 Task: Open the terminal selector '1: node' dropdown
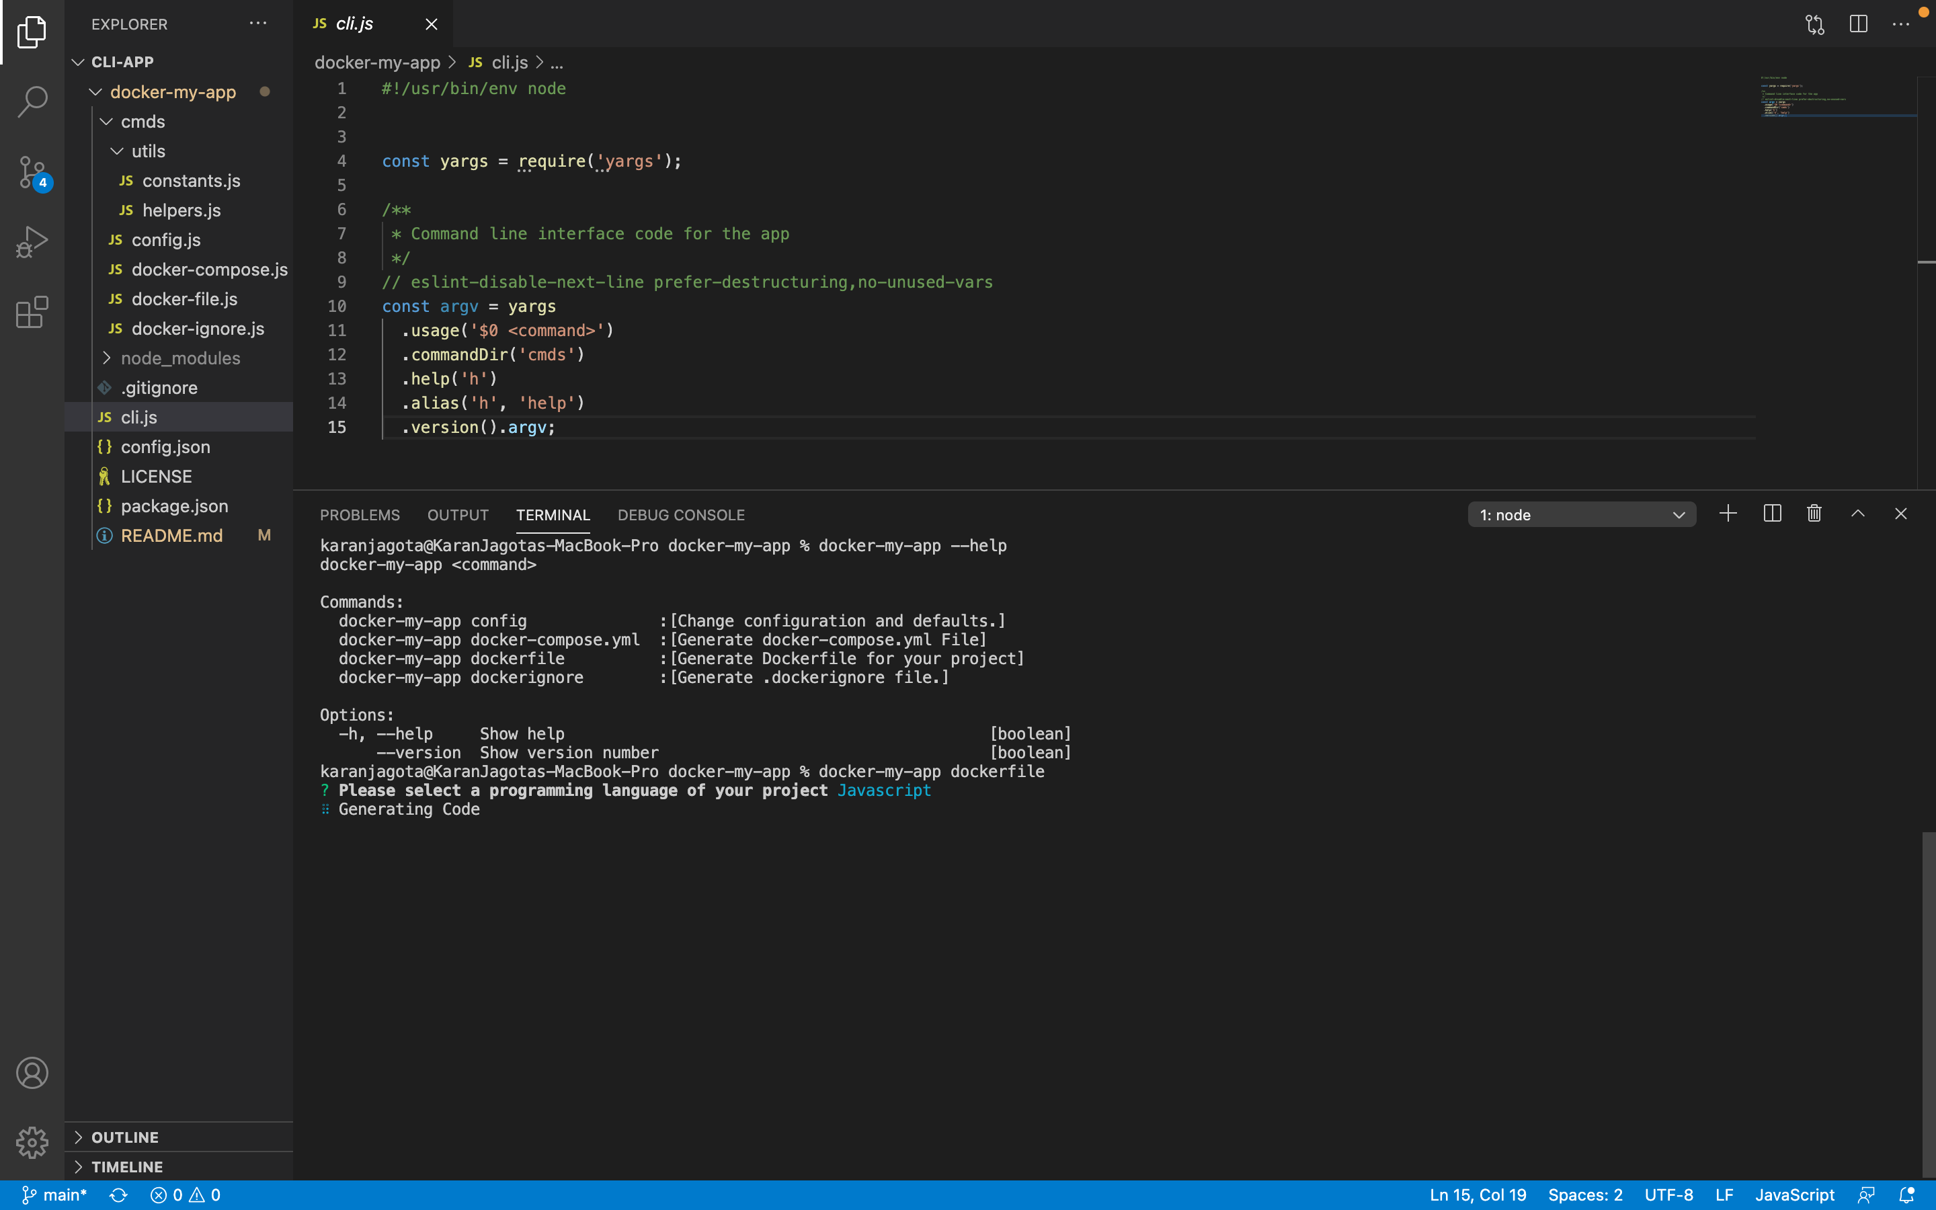pyautogui.click(x=1581, y=514)
